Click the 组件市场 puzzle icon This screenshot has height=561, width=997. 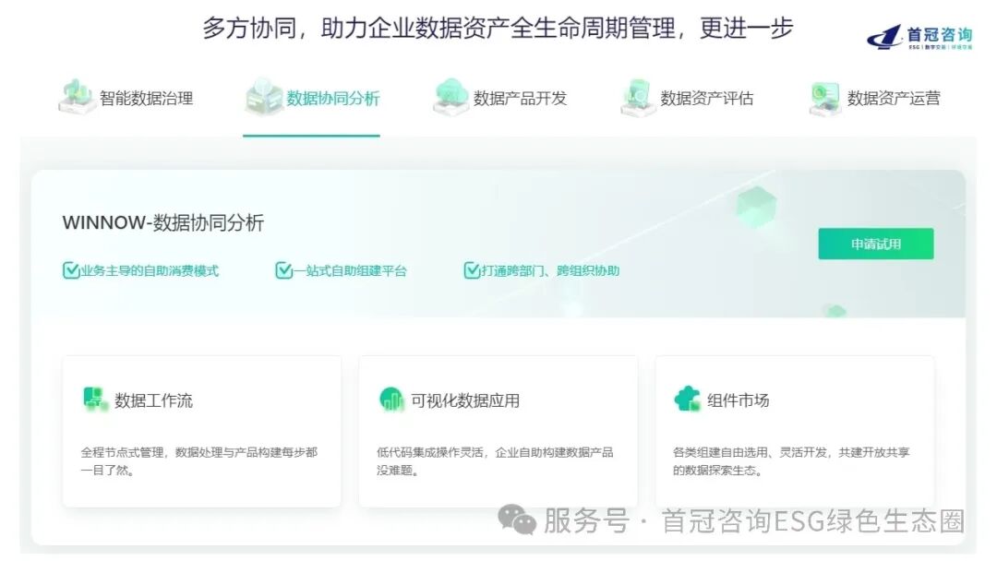(688, 400)
